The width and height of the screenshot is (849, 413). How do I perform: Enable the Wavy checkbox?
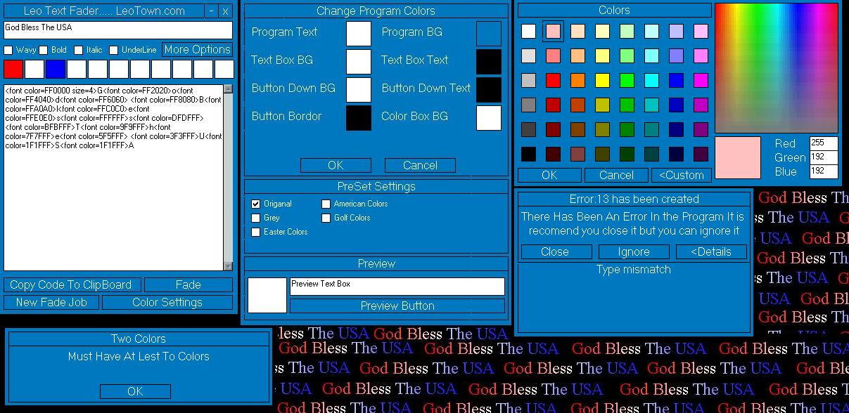point(8,51)
